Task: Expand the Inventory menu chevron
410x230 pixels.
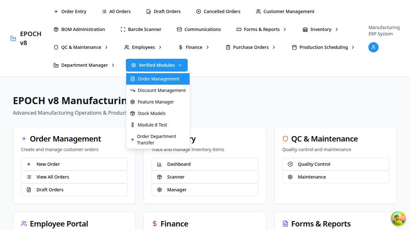Action: pyautogui.click(x=337, y=29)
